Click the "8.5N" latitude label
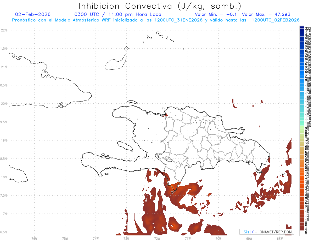 [x=4, y=159]
